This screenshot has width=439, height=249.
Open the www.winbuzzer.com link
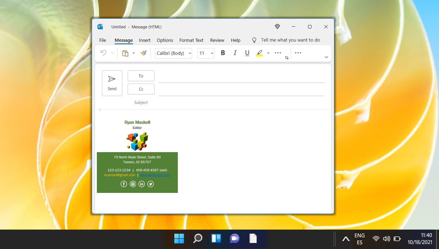(155, 175)
